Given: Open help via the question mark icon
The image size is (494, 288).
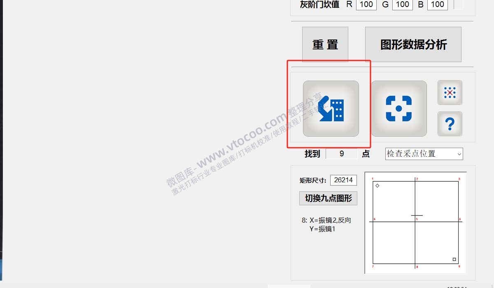Looking at the screenshot, I should pos(450,124).
